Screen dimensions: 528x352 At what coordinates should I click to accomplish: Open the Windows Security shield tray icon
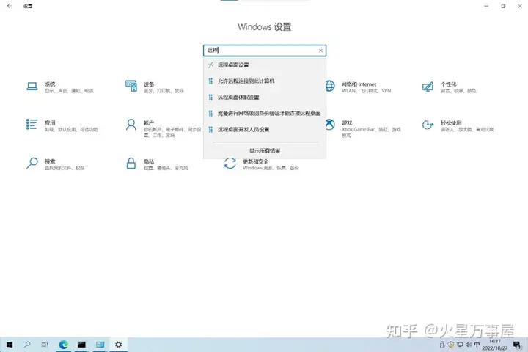click(x=451, y=345)
